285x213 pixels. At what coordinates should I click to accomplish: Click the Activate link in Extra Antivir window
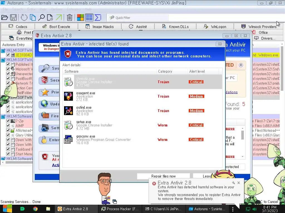pyautogui.click(x=56, y=165)
